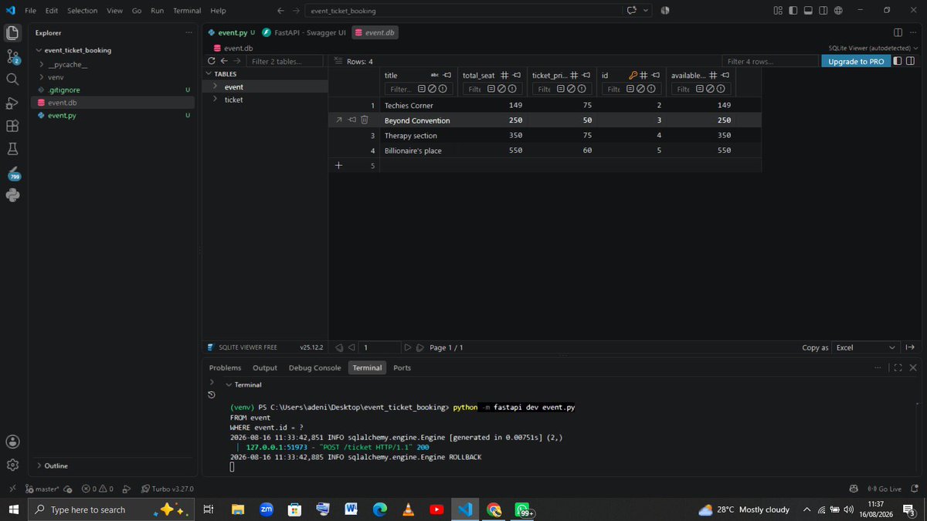
Task: Expand the venv folder
Action: [x=41, y=77]
